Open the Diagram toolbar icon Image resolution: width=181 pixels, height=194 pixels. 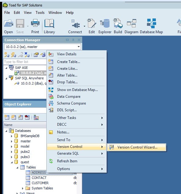pyautogui.click(x=131, y=23)
